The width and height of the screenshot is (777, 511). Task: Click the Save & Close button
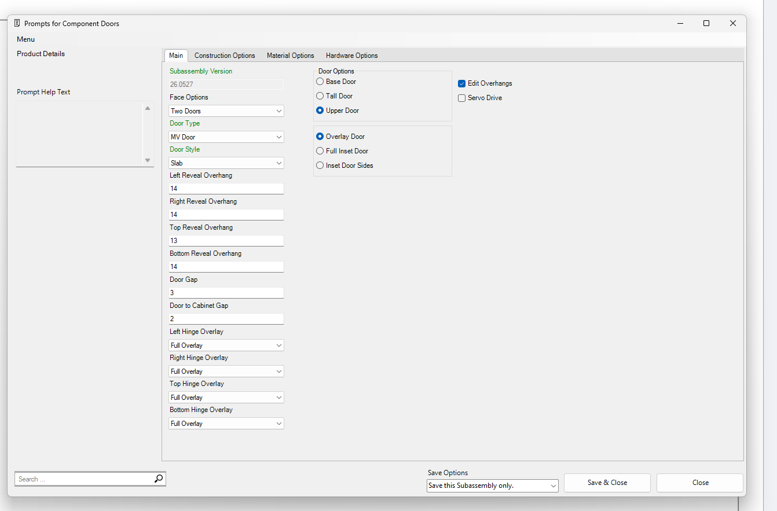607,483
